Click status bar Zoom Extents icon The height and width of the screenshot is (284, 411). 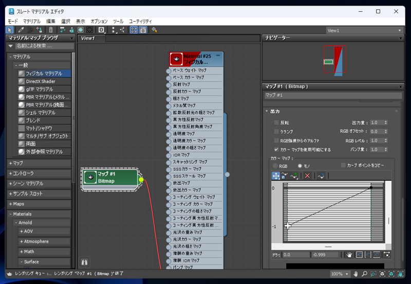[x=382, y=274]
